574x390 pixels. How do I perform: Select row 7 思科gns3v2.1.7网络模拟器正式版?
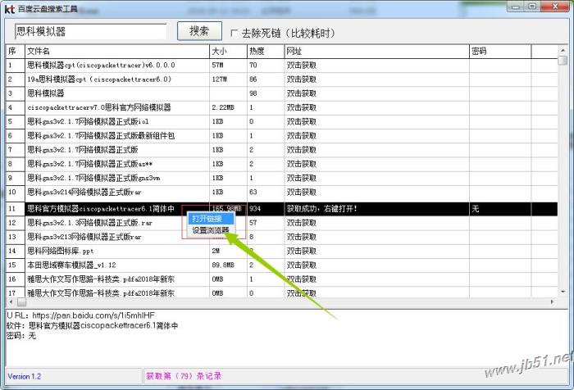coord(282,150)
